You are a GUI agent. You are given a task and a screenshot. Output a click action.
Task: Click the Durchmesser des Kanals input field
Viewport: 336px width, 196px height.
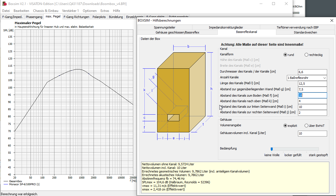(312, 72)
